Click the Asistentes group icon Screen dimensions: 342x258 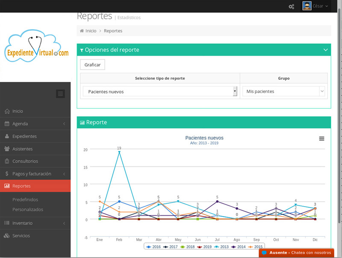click(7, 148)
